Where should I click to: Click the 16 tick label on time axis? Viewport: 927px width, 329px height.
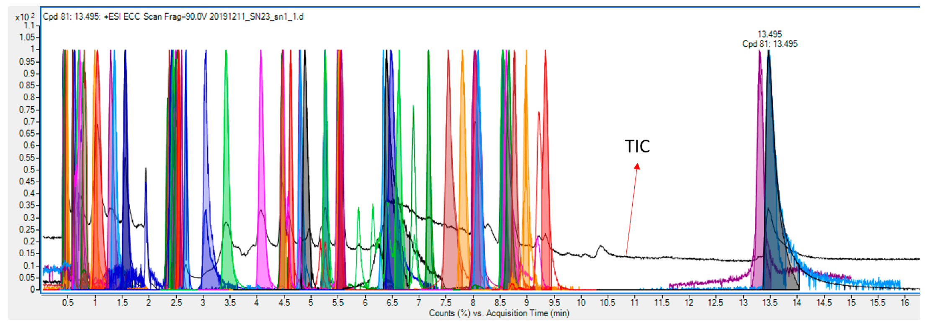pos(905,303)
